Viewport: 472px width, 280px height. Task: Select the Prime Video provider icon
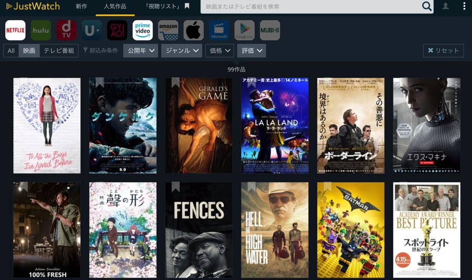[143, 30]
